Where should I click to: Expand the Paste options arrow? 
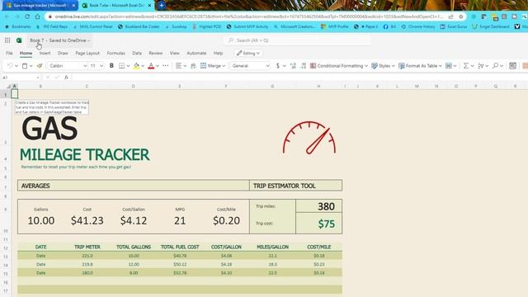pyautogui.click(x=31, y=66)
